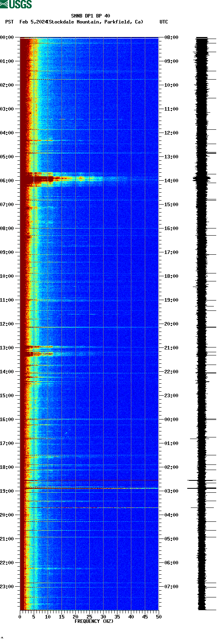
Task: Click the 03:00 UTC time label
Action: 171,491
